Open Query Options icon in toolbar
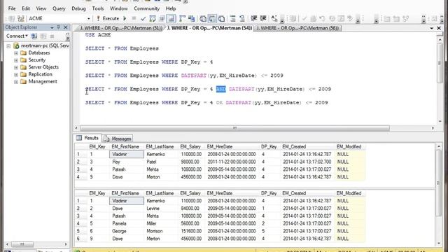The width and height of the screenshot is (448, 252). tap(162, 19)
